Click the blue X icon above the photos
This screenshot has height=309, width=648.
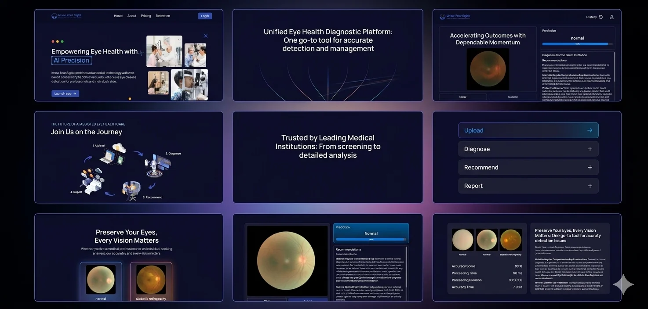coord(206,36)
